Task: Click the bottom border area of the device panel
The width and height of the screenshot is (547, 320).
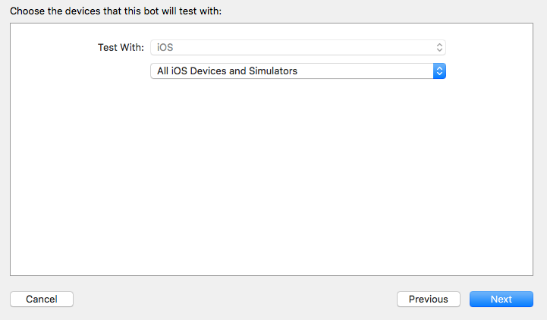Action: (273, 275)
